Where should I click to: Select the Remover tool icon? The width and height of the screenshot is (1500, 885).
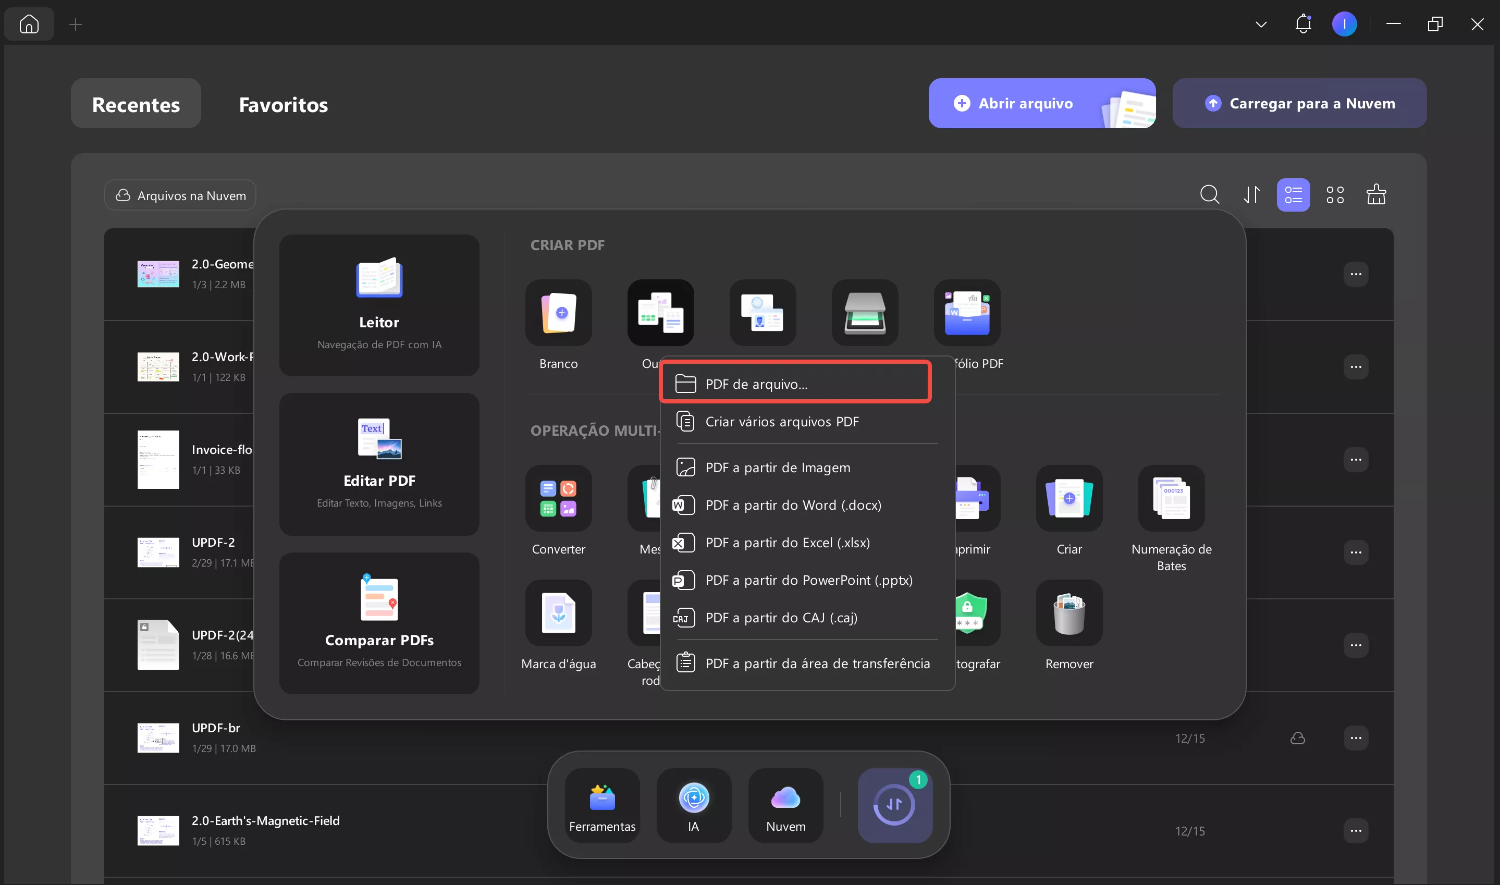(1068, 613)
